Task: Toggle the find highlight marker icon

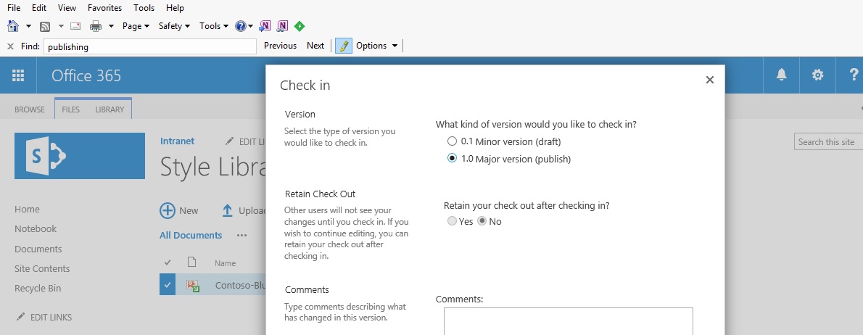Action: [344, 46]
